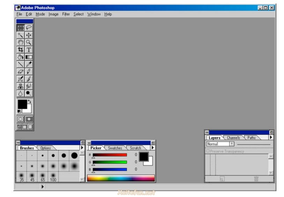Collapse the Picker palette with its zoom box
284x197 pixels.
tap(153, 143)
